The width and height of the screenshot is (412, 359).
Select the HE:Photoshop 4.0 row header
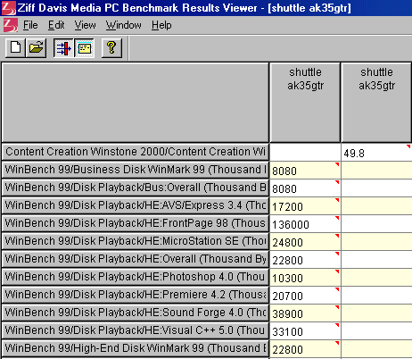pos(136,277)
